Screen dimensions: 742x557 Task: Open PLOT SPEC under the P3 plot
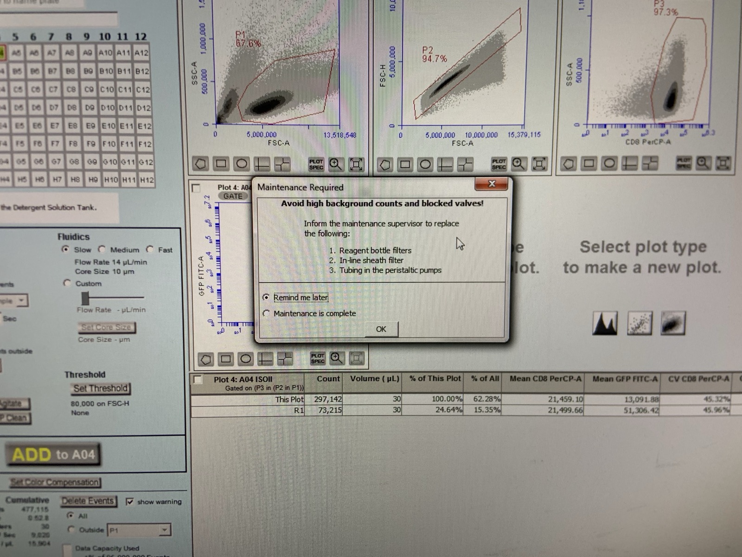pos(684,163)
